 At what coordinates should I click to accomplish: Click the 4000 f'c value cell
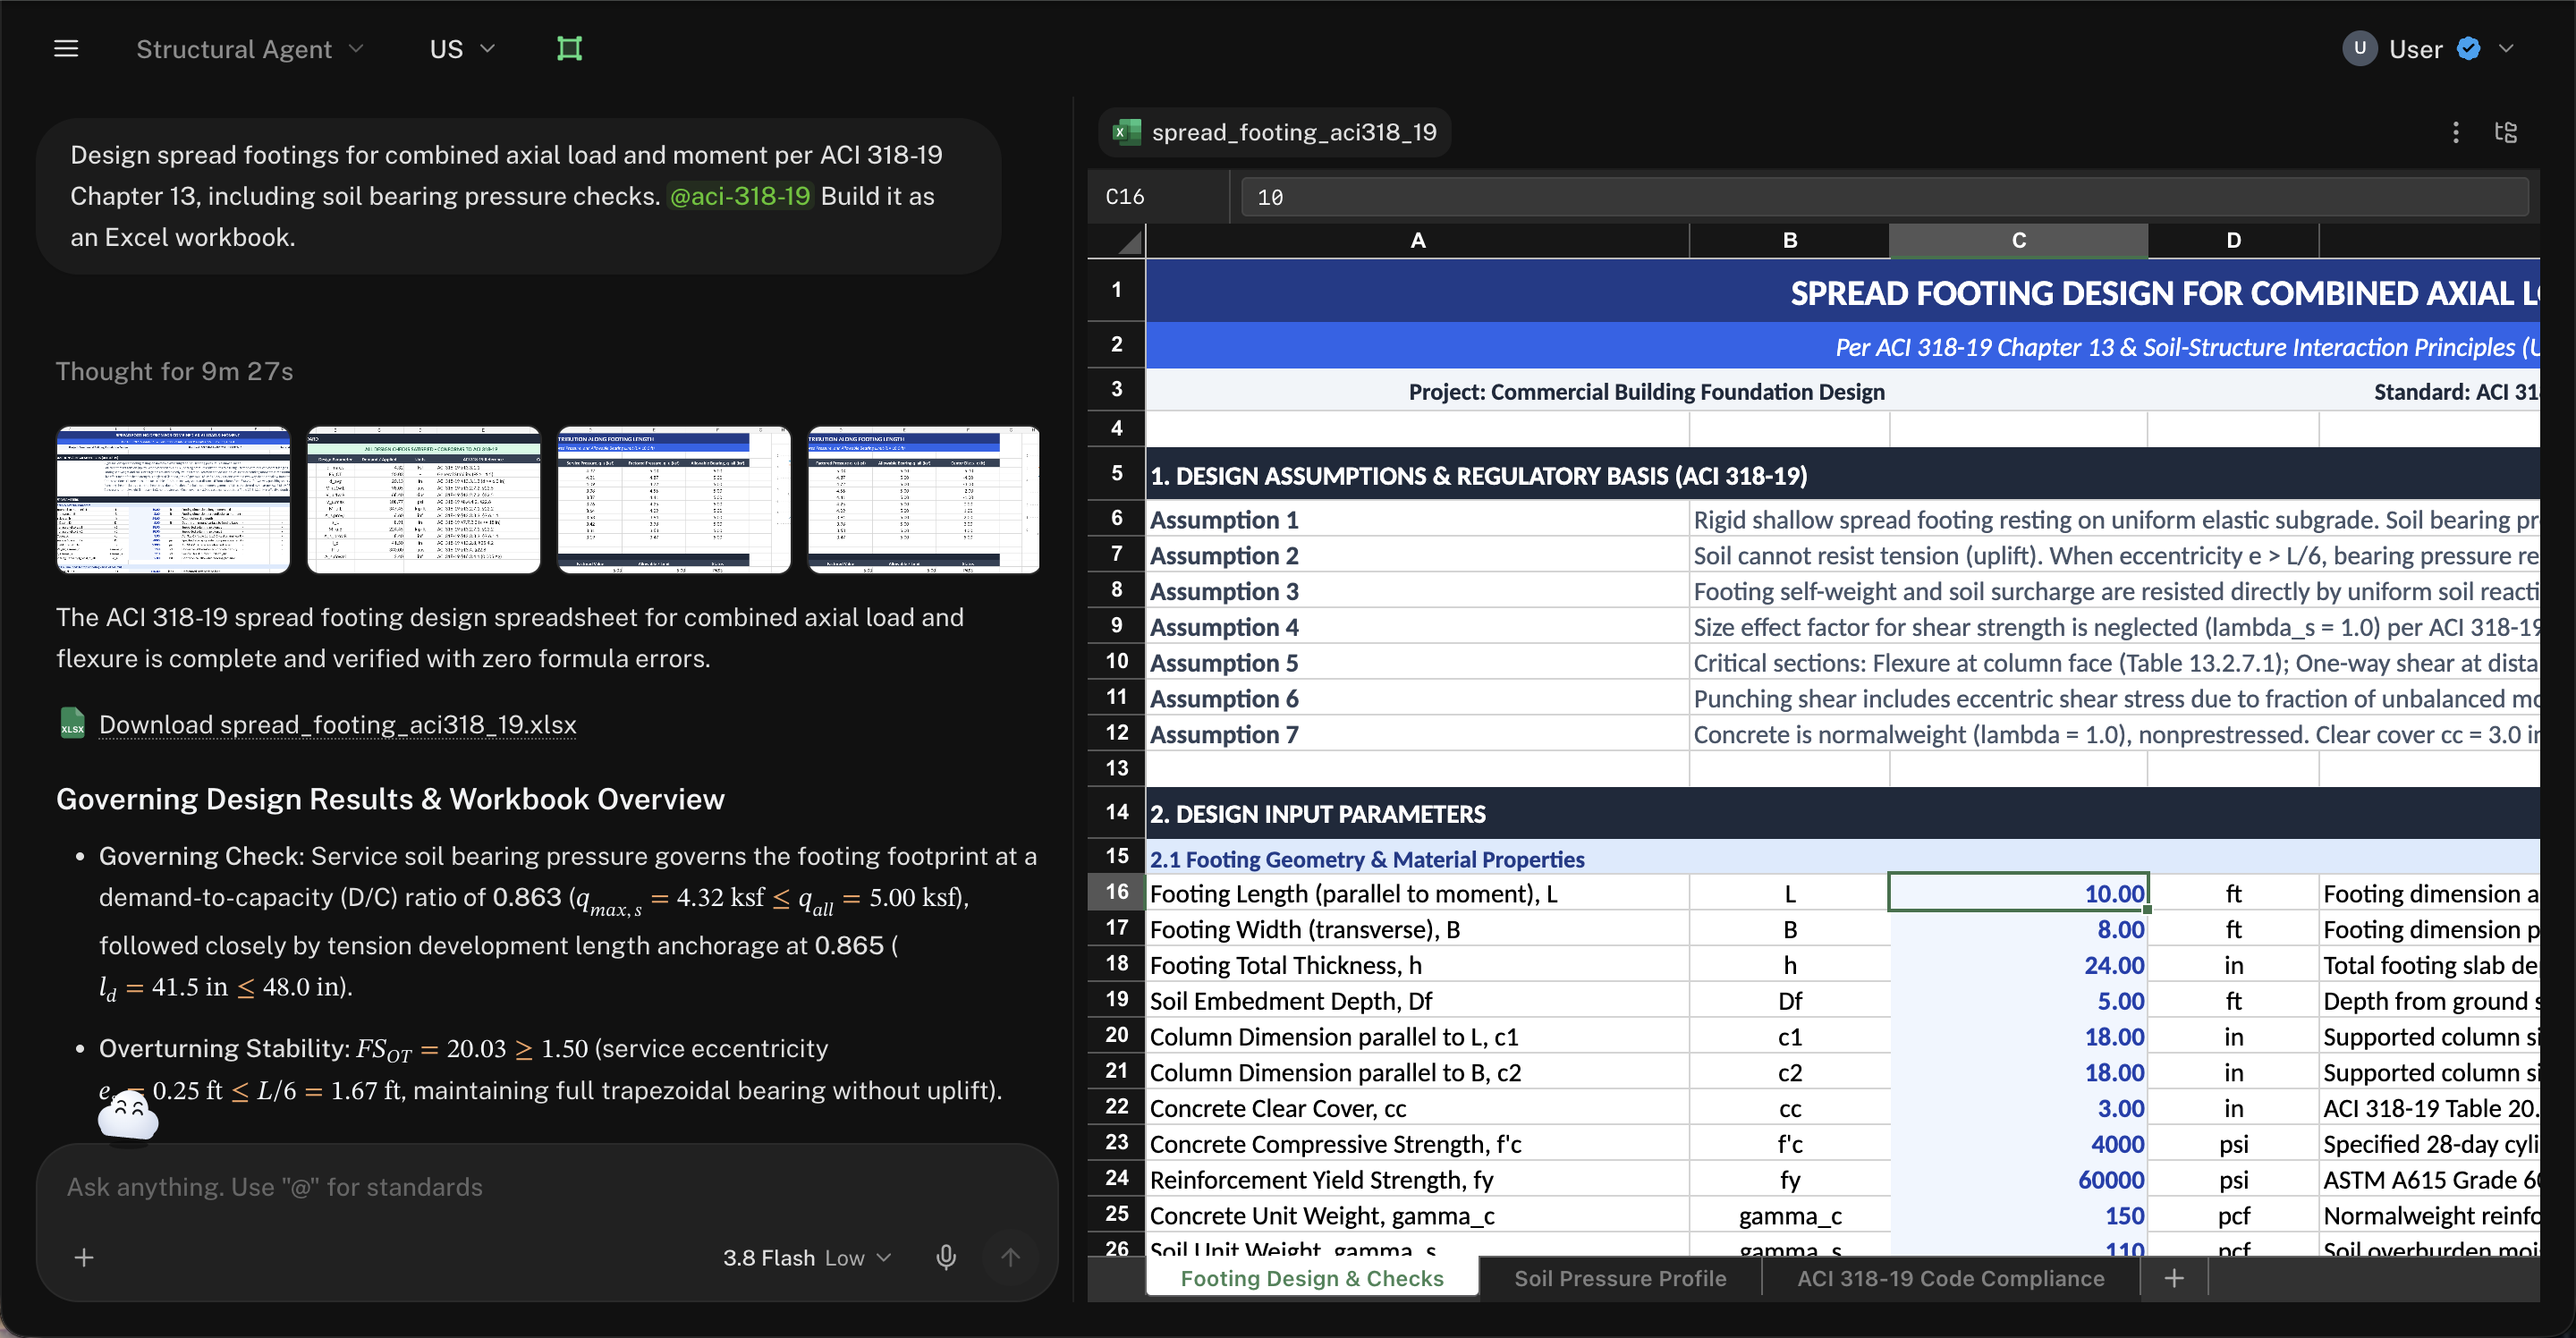pyautogui.click(x=2018, y=1145)
